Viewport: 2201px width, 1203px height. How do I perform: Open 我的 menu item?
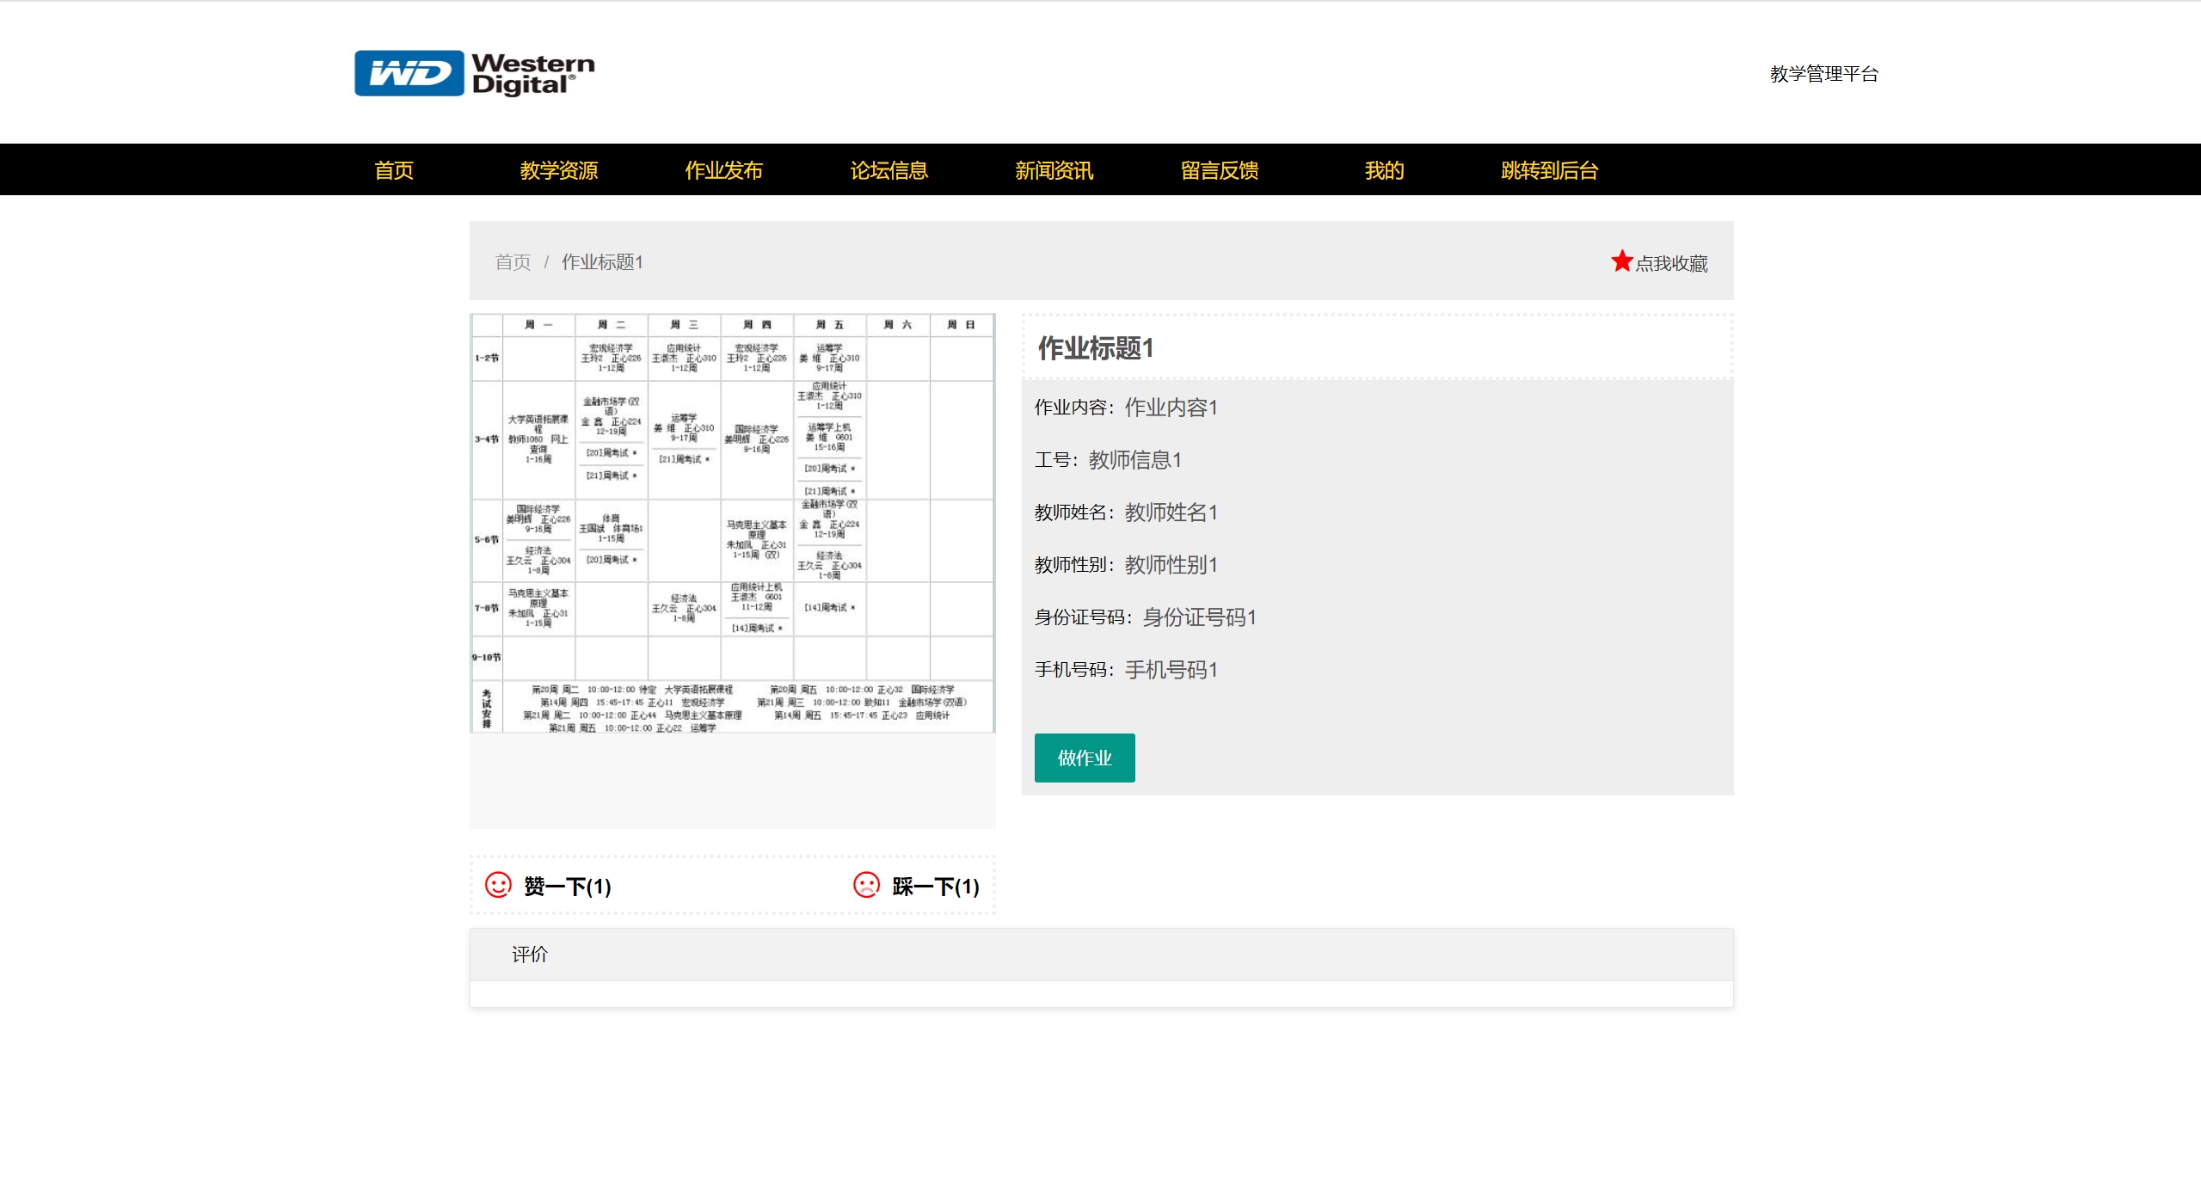[x=1384, y=170]
